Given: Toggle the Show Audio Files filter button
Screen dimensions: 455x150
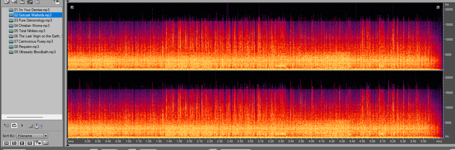Looking at the screenshot, I should 6,143.
